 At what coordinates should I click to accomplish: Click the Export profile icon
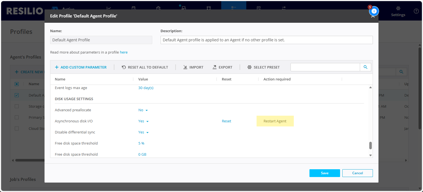tap(215, 67)
